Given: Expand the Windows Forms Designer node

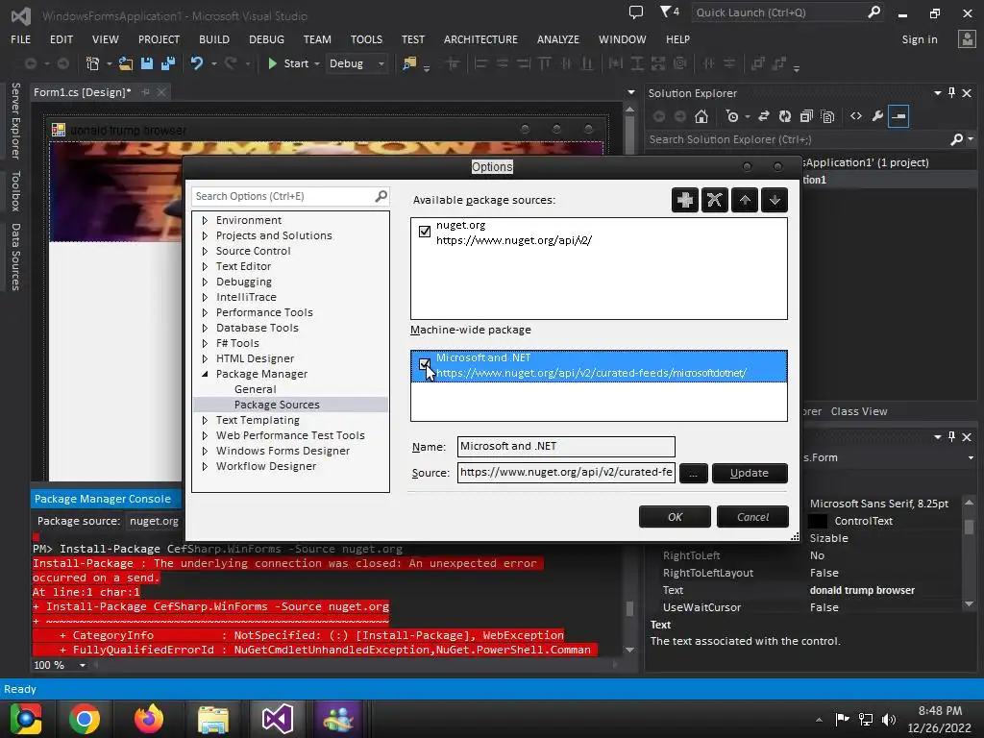Looking at the screenshot, I should 205,452.
